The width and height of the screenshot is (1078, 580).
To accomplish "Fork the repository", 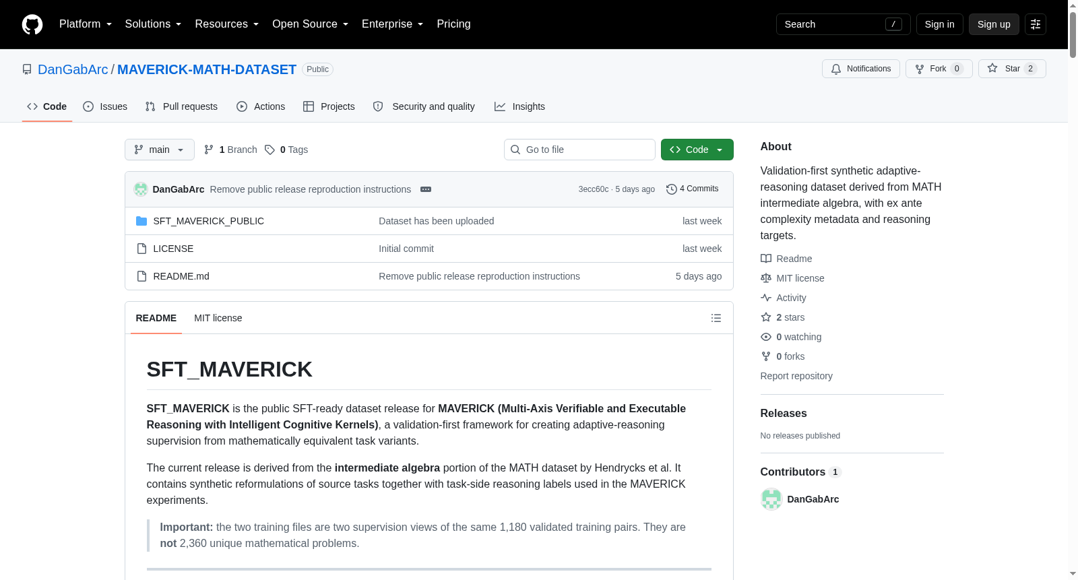I will pyautogui.click(x=939, y=69).
